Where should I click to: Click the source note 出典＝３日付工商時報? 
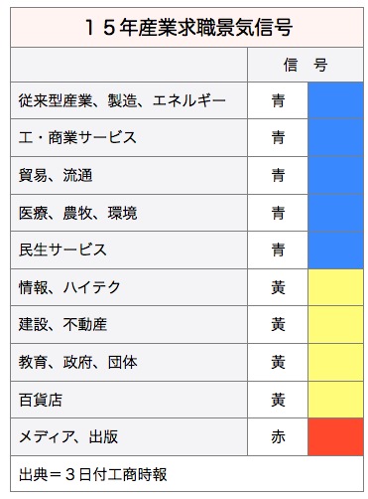pyautogui.click(x=93, y=474)
